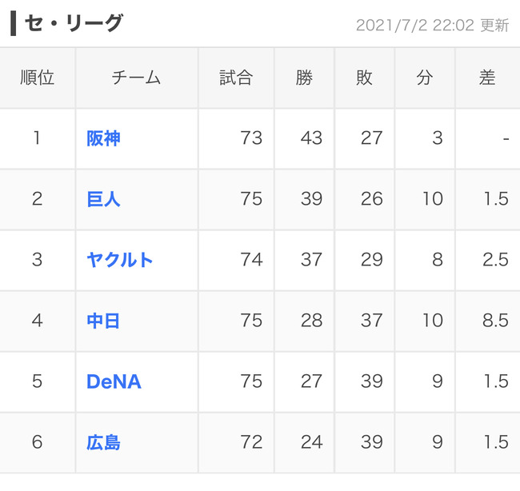Click the 順位 column header
Image resolution: width=520 pixels, height=491 pixels.
coord(37,78)
